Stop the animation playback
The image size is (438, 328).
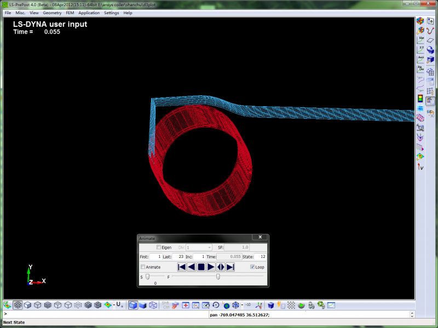tap(201, 267)
